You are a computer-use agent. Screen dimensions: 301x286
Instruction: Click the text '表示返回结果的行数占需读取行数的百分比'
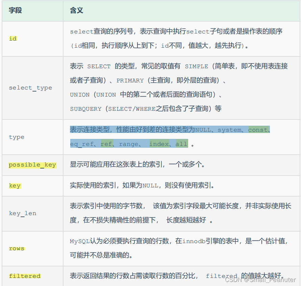pyautogui.click(x=132, y=276)
